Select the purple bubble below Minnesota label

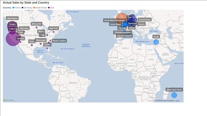point(37,27)
